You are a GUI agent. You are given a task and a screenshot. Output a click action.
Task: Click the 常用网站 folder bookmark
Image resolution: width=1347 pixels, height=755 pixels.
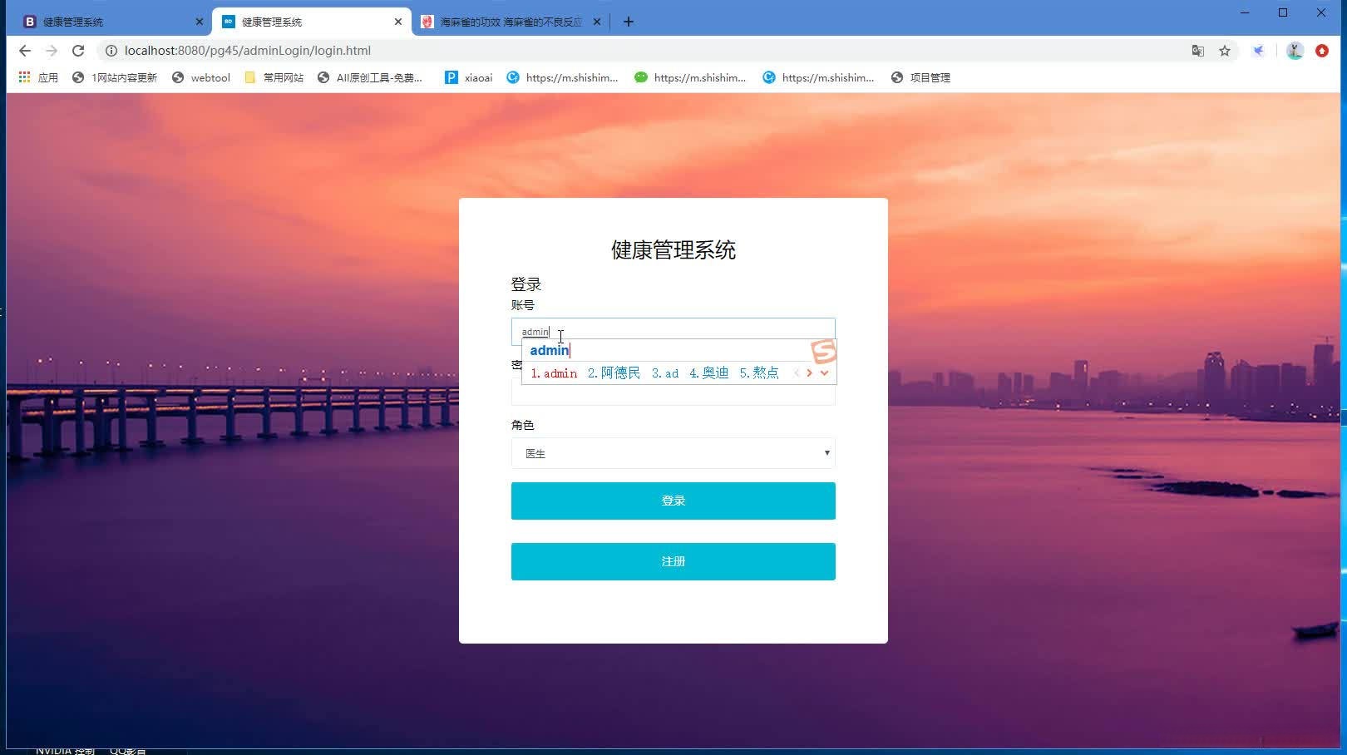(x=274, y=77)
